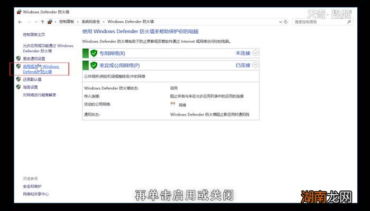Click the firewall window title icon

point(19,12)
